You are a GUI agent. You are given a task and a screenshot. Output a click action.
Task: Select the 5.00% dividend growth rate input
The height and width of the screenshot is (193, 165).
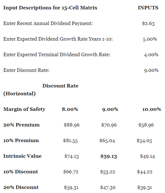click(150, 39)
